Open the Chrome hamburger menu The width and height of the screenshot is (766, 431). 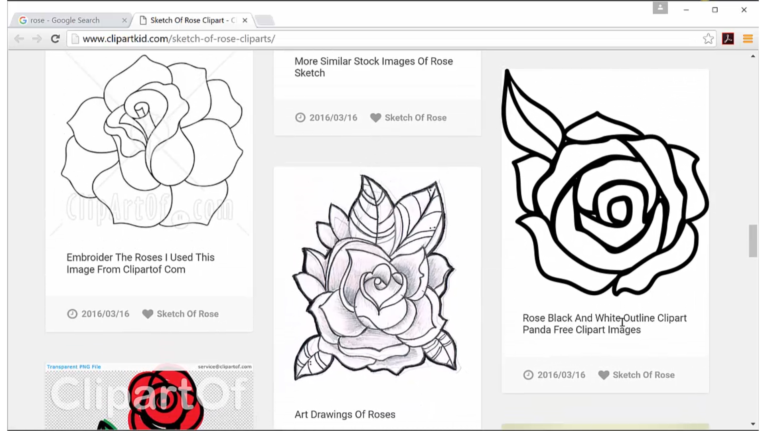748,39
